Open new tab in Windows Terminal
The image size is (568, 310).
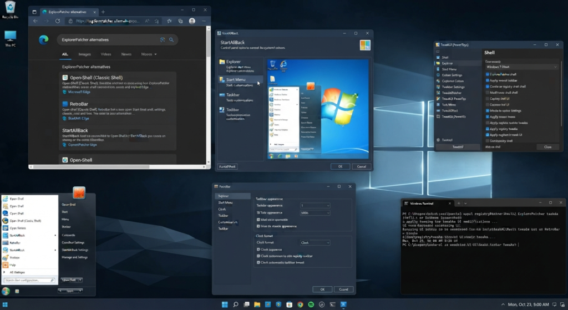(458, 203)
